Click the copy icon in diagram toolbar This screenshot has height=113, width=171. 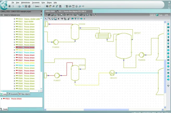coord(61,15)
